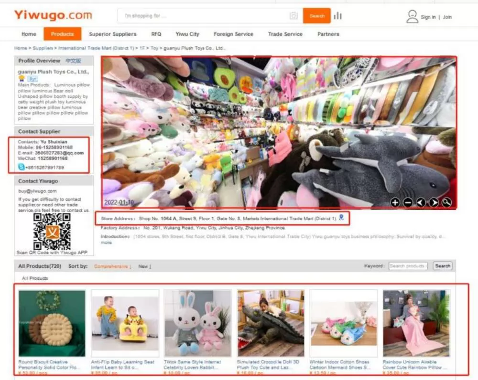478x380 pixels.
Task: Zoom in the shop panorama
Action: click(395, 202)
